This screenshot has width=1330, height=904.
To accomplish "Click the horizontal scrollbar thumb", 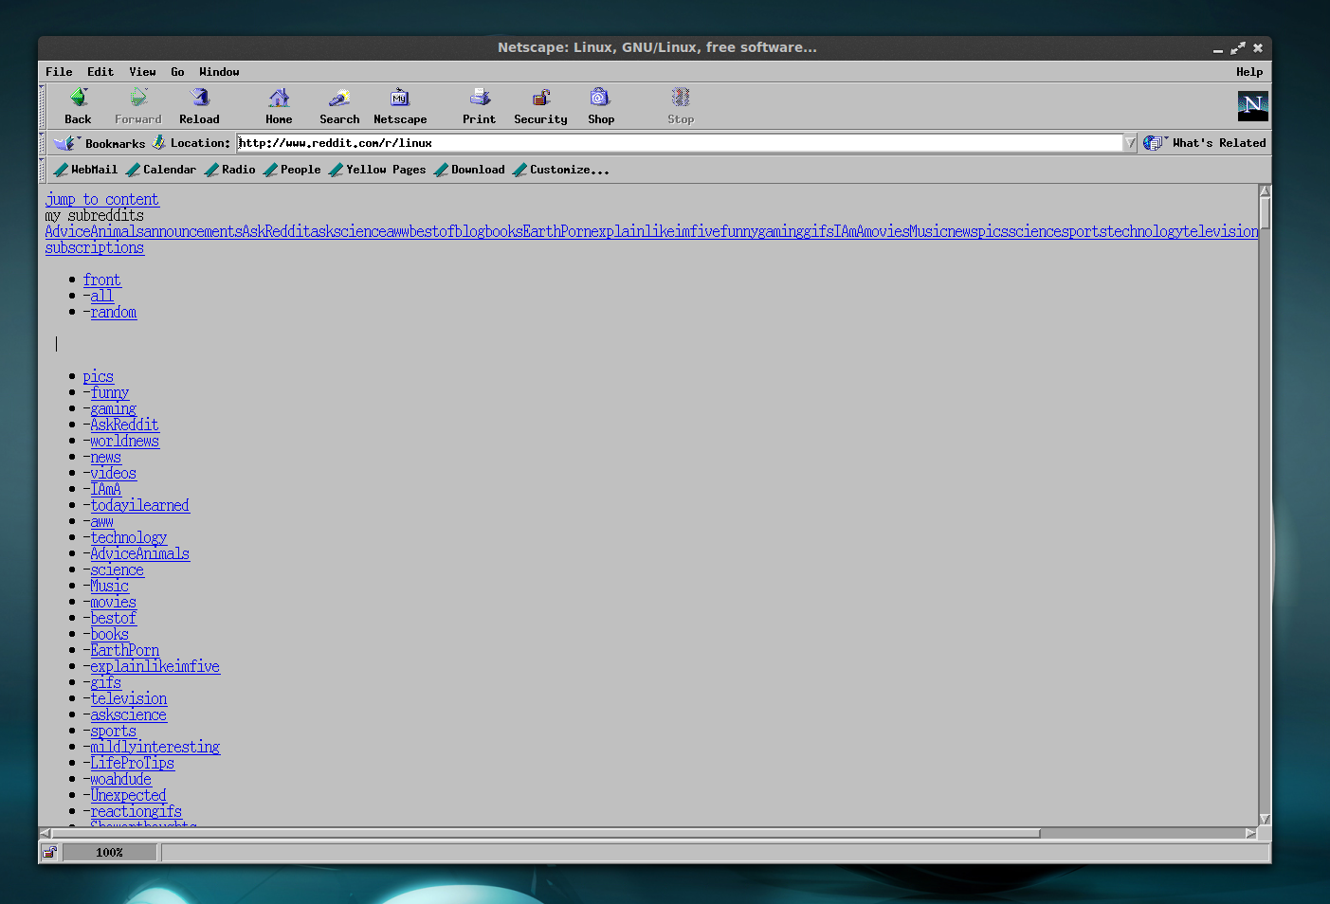I will [x=546, y=834].
